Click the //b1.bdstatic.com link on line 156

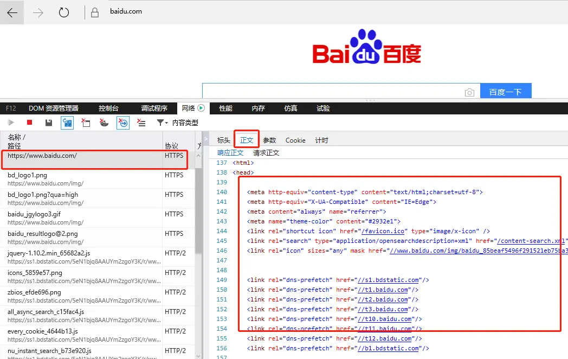click(x=388, y=349)
